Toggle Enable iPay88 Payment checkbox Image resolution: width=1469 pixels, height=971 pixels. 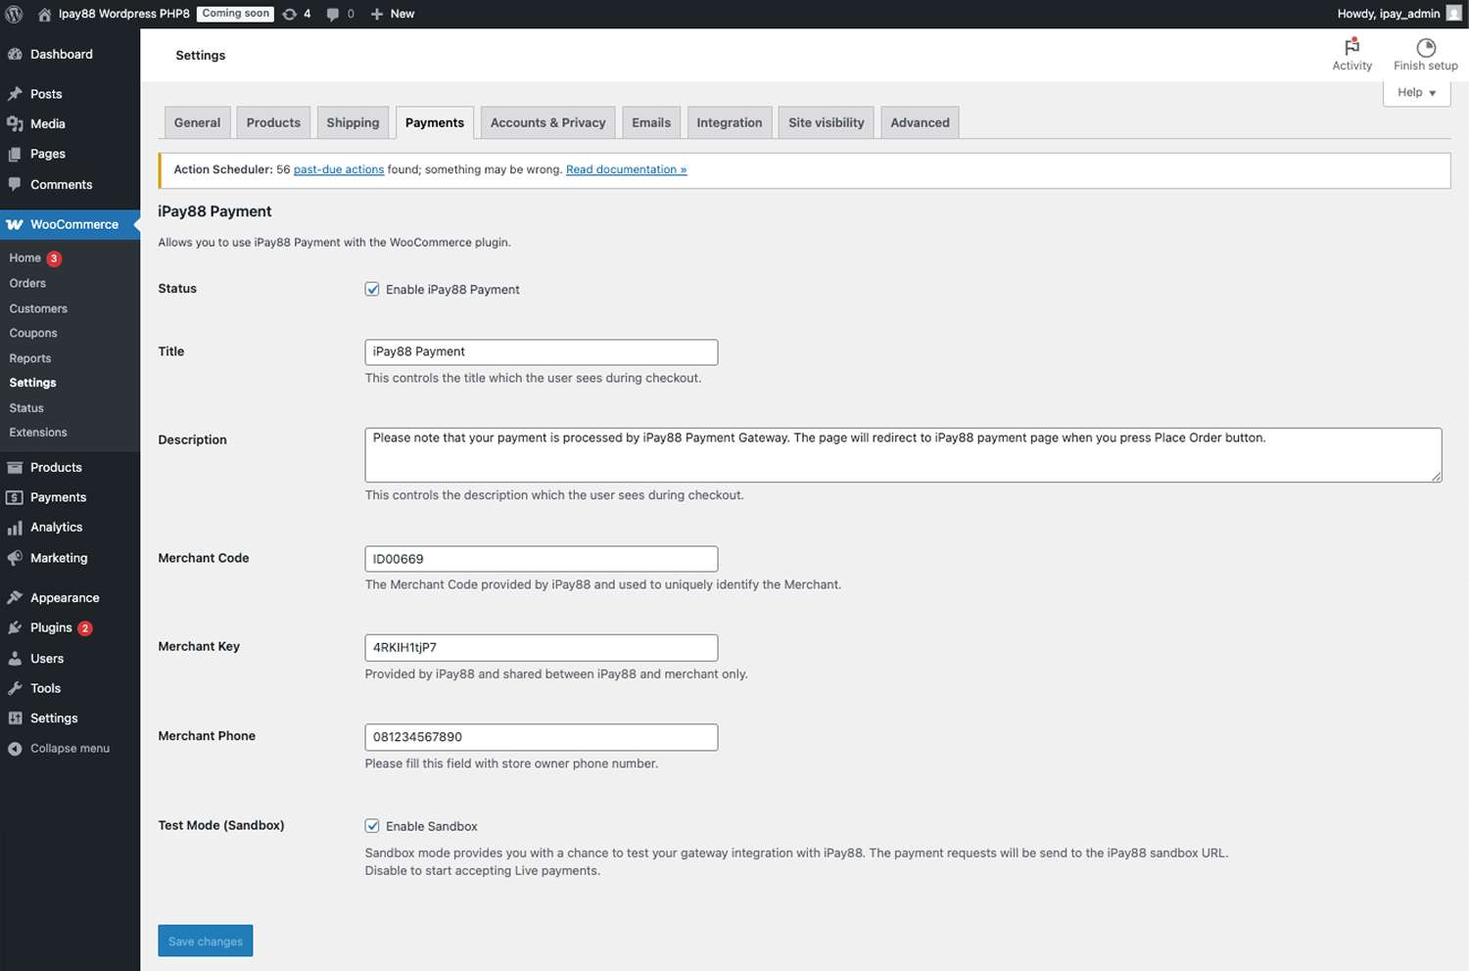372,289
